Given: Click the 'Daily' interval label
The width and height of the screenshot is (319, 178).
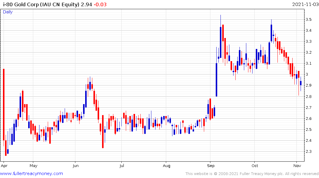Looking at the screenshot, I should click(x=8, y=12).
